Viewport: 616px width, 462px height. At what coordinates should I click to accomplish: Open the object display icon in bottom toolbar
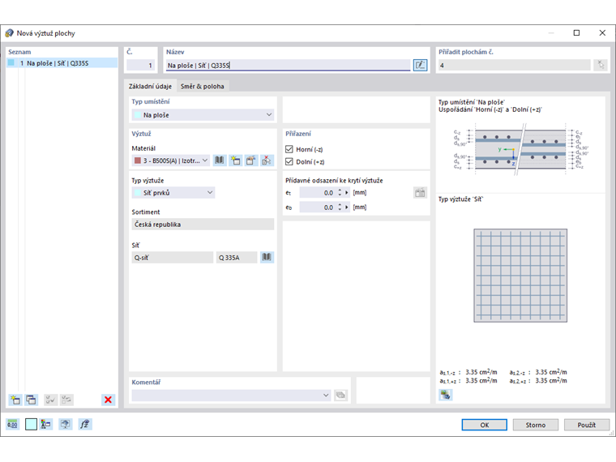pos(46,424)
